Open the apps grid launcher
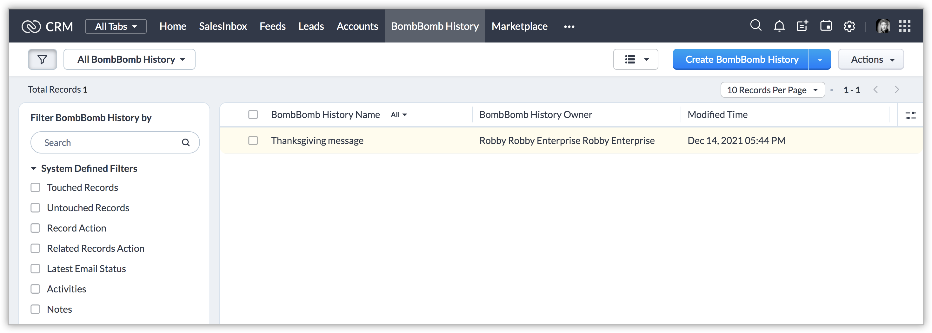932x333 pixels. 904,26
